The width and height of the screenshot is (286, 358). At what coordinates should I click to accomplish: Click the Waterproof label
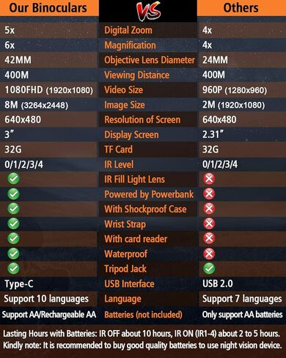pyautogui.click(x=125, y=255)
